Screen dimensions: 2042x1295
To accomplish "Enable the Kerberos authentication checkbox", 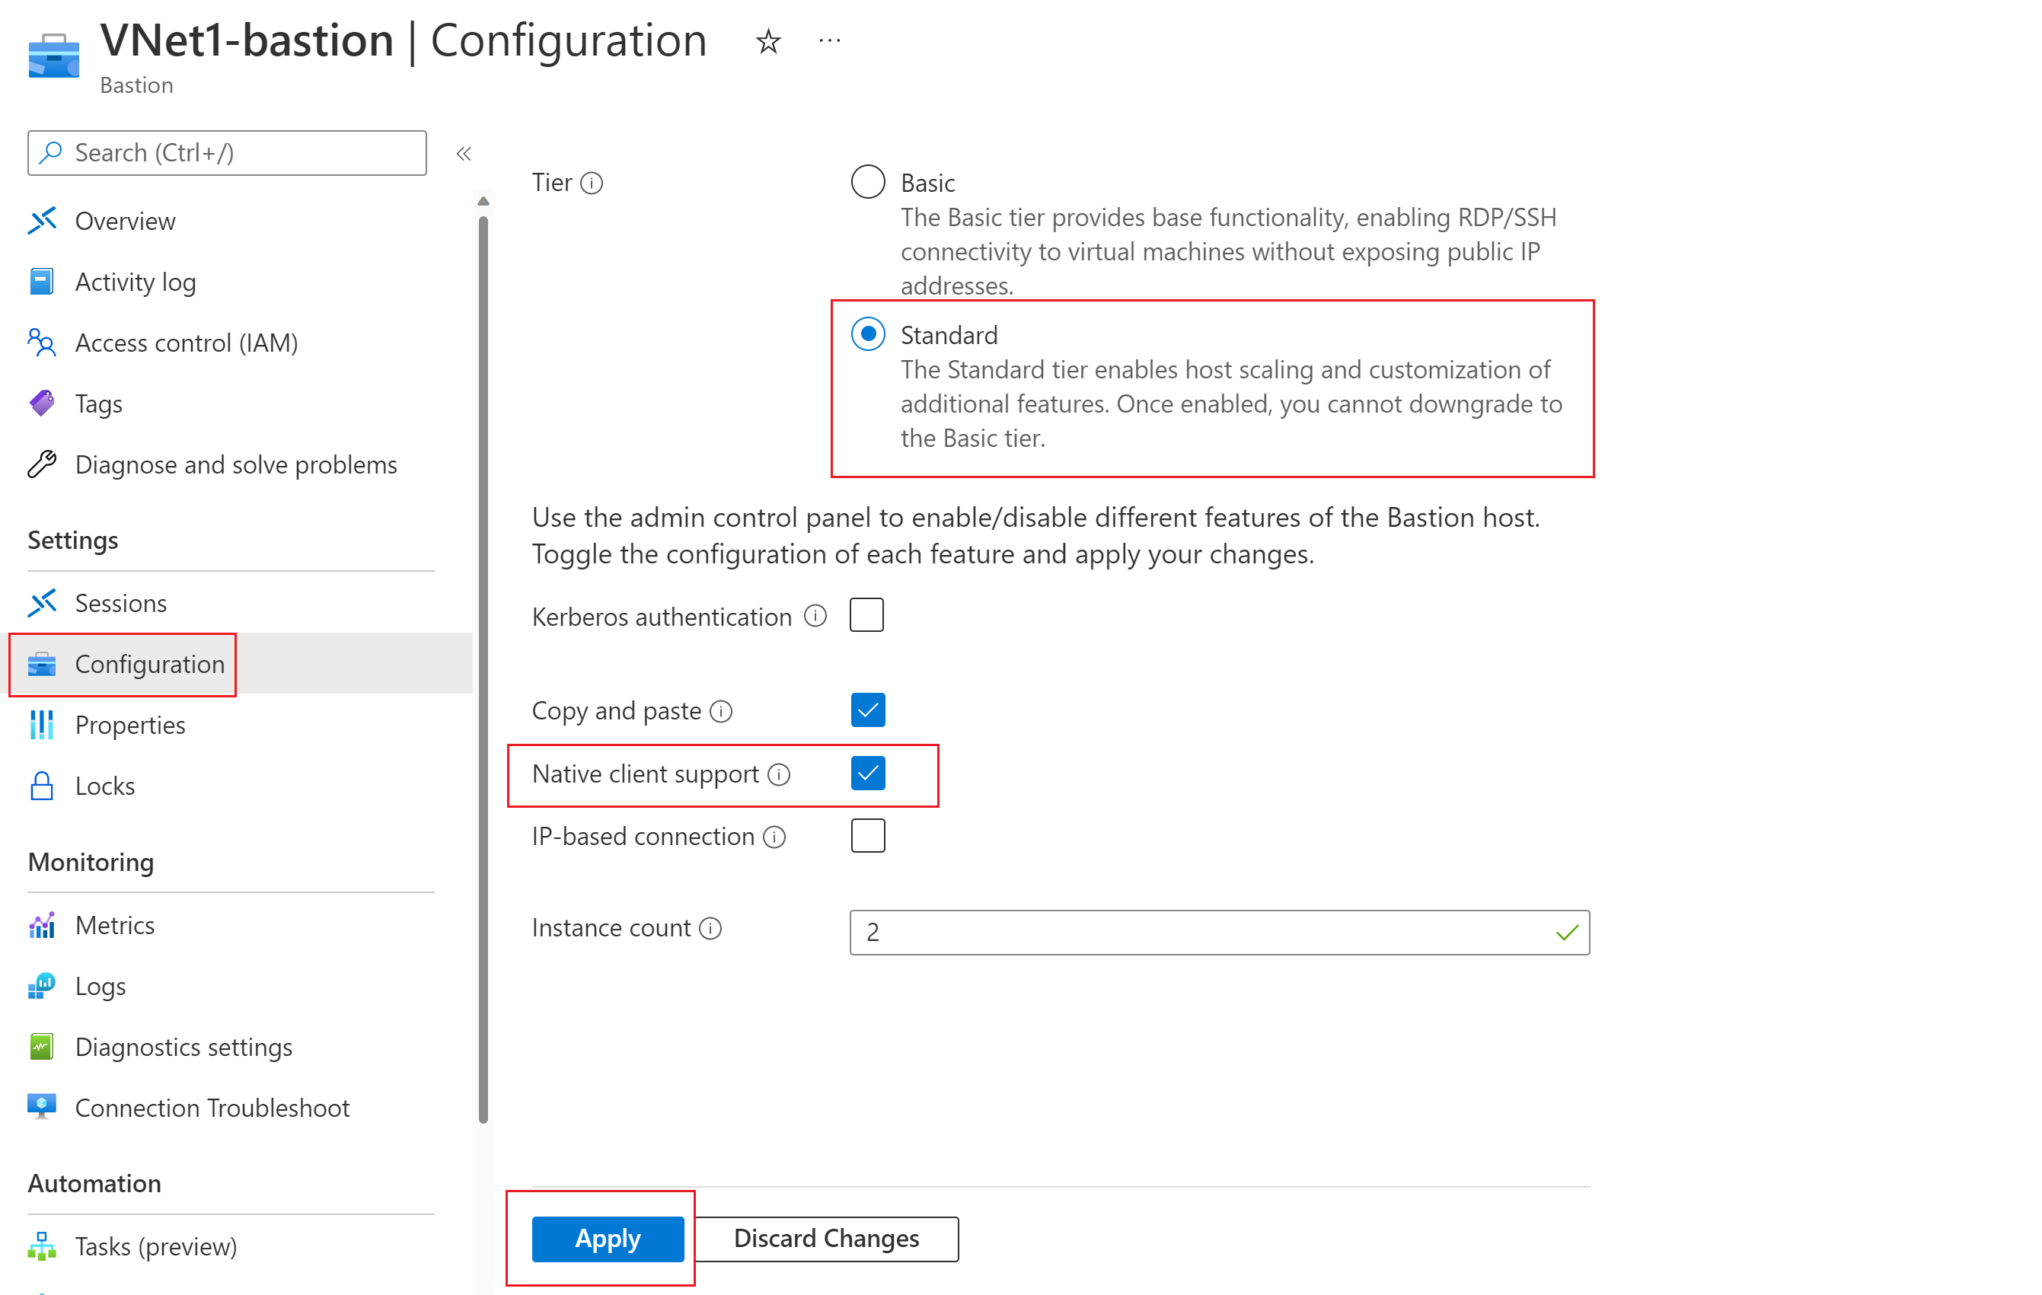I will (866, 616).
